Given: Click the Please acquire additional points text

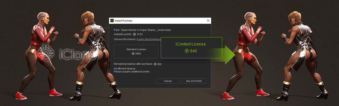Looking at the screenshot, I should click(132, 72).
